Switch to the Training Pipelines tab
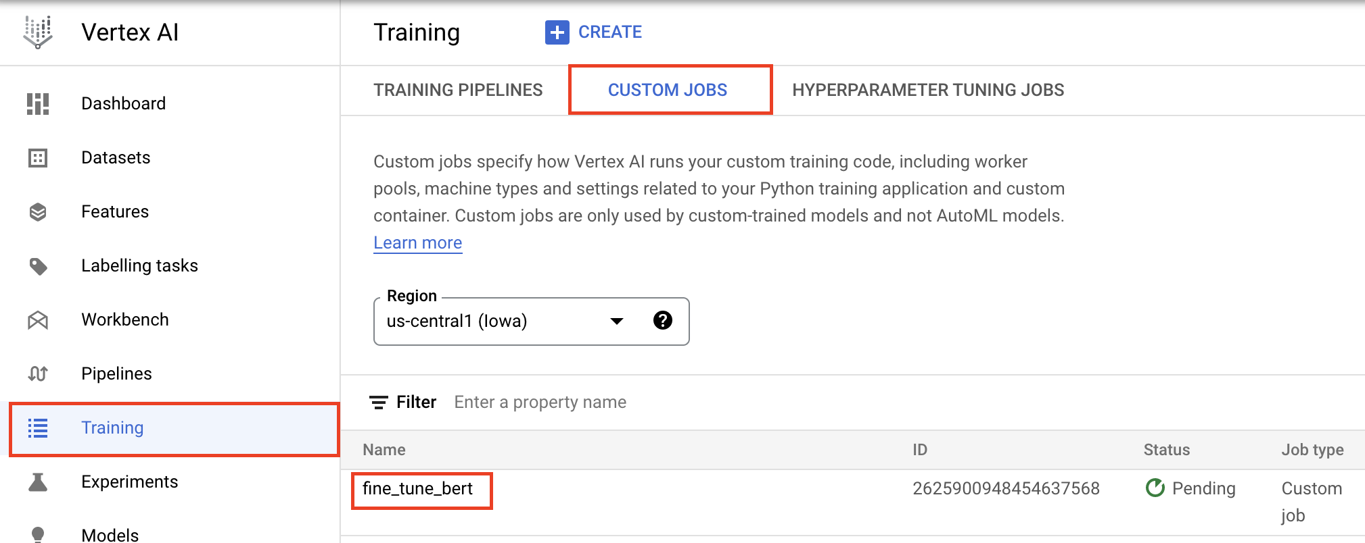1365x543 pixels. click(458, 90)
